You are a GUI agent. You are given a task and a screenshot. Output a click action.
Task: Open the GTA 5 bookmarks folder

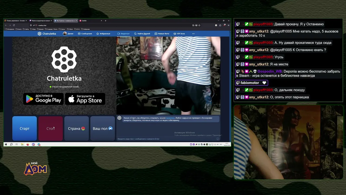click(77, 29)
